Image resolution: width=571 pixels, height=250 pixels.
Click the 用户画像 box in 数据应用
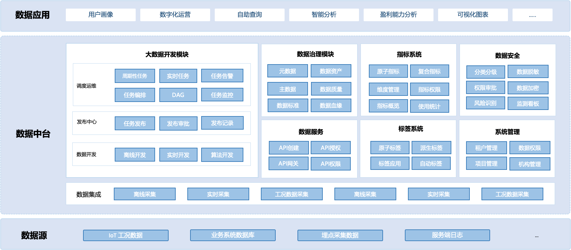coord(101,15)
